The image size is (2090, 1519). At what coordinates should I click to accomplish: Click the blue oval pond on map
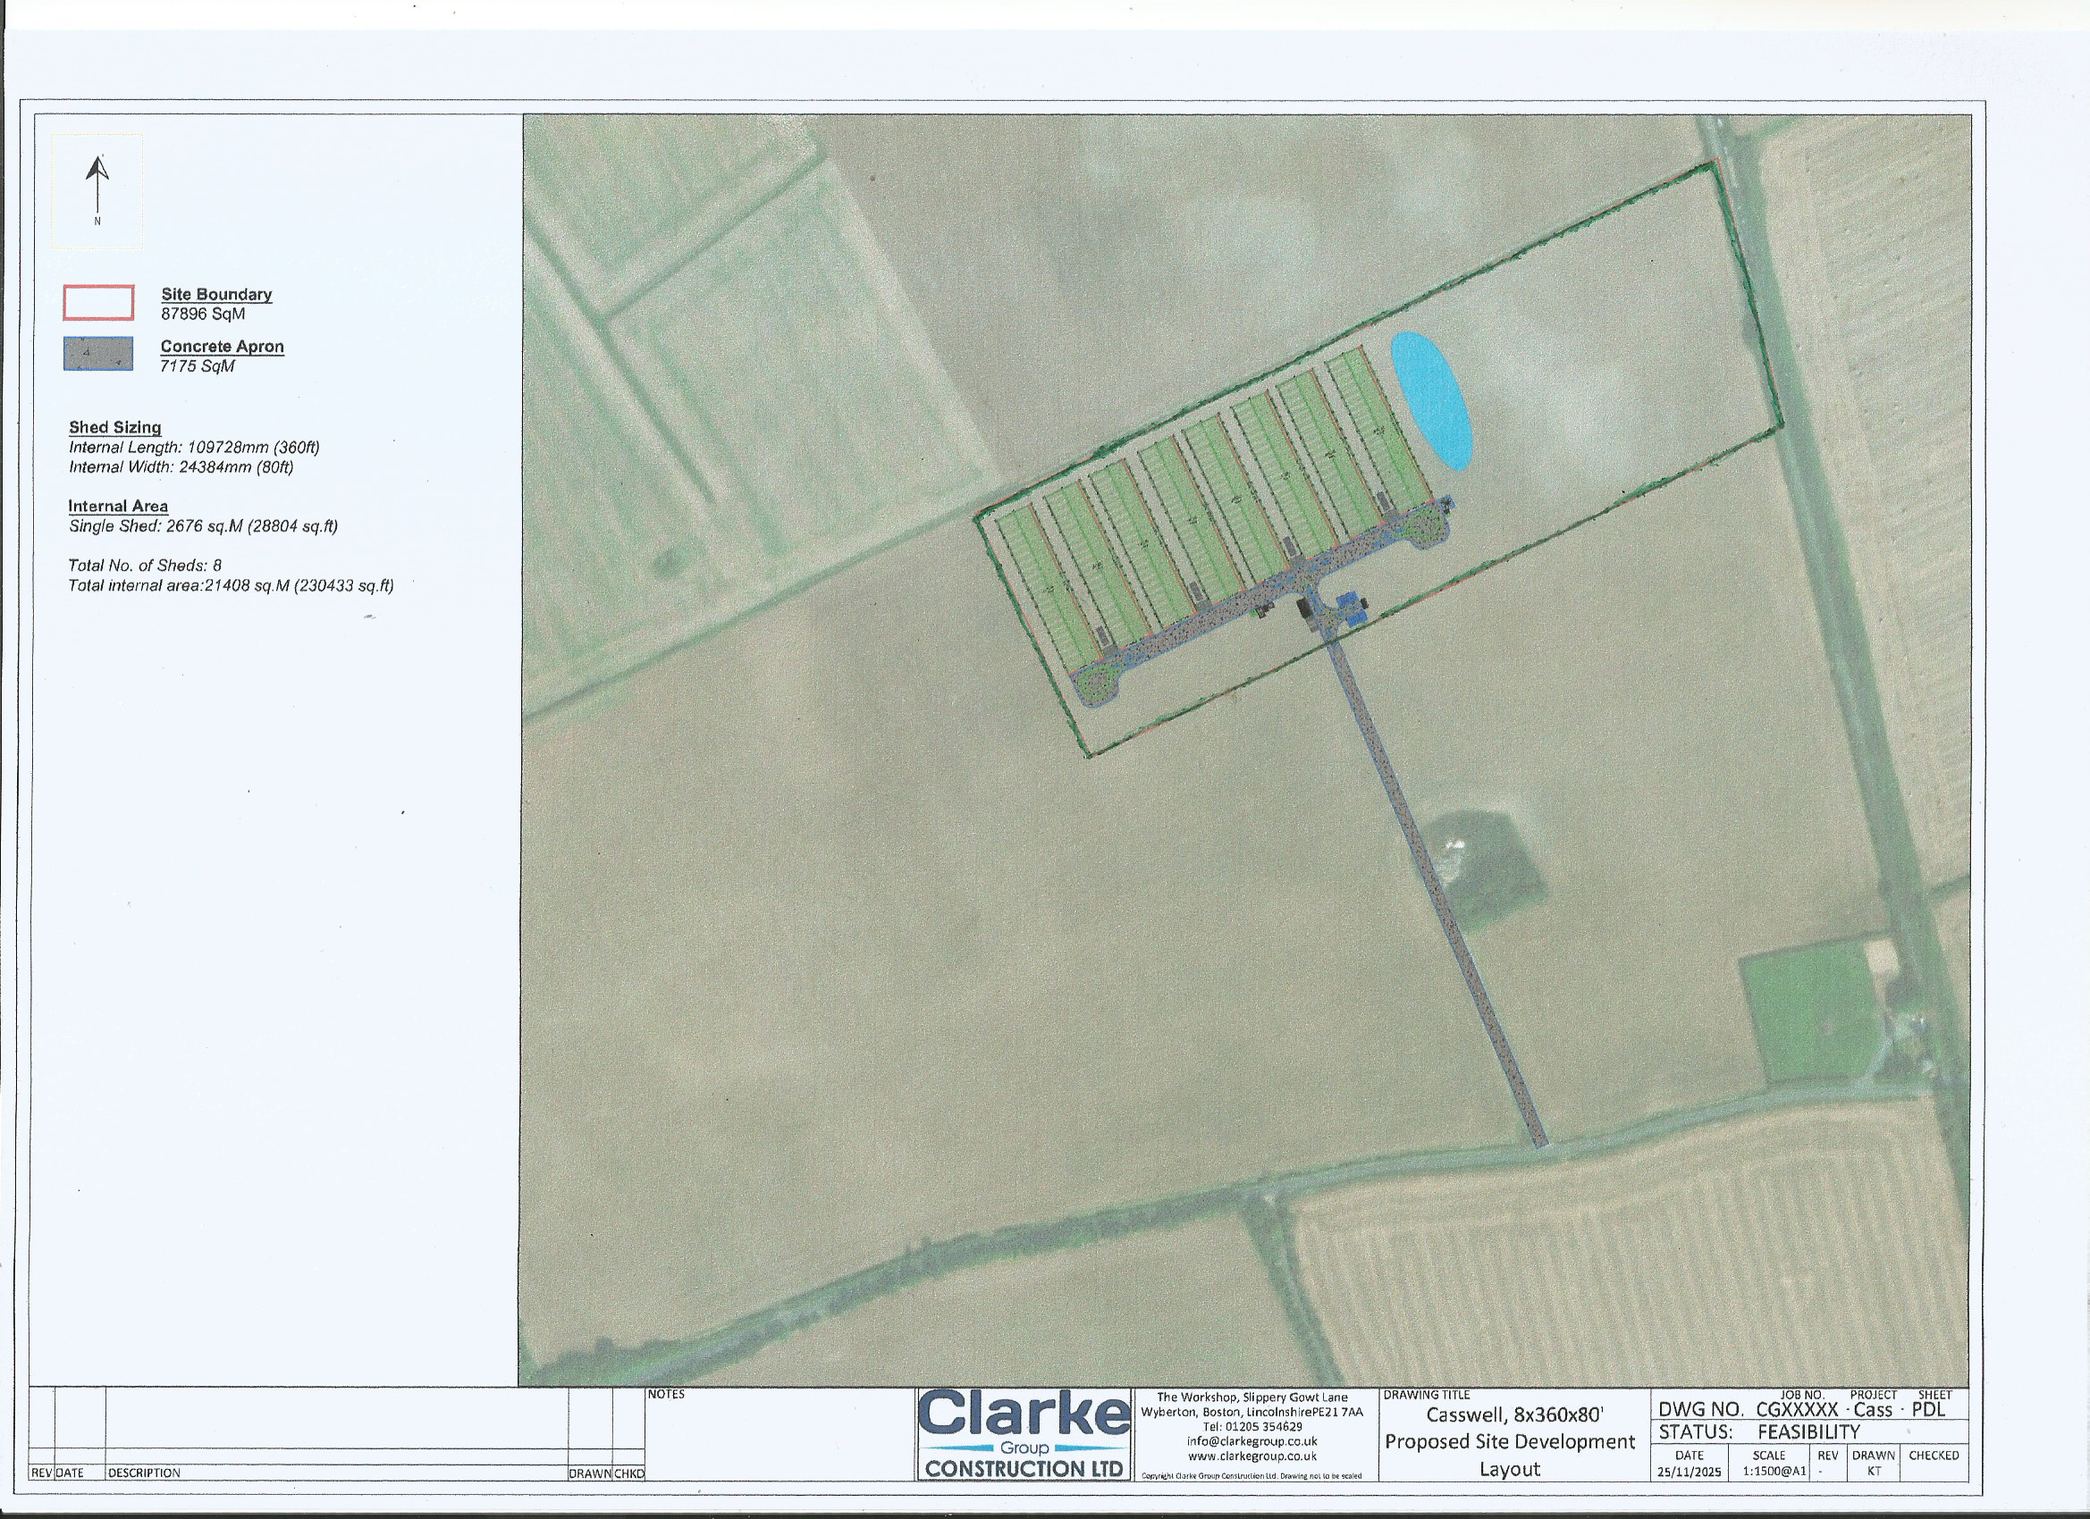tap(1430, 400)
